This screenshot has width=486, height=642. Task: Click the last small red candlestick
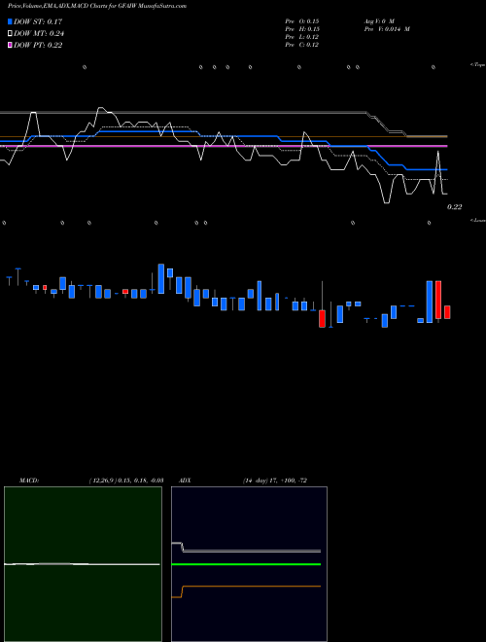447,312
